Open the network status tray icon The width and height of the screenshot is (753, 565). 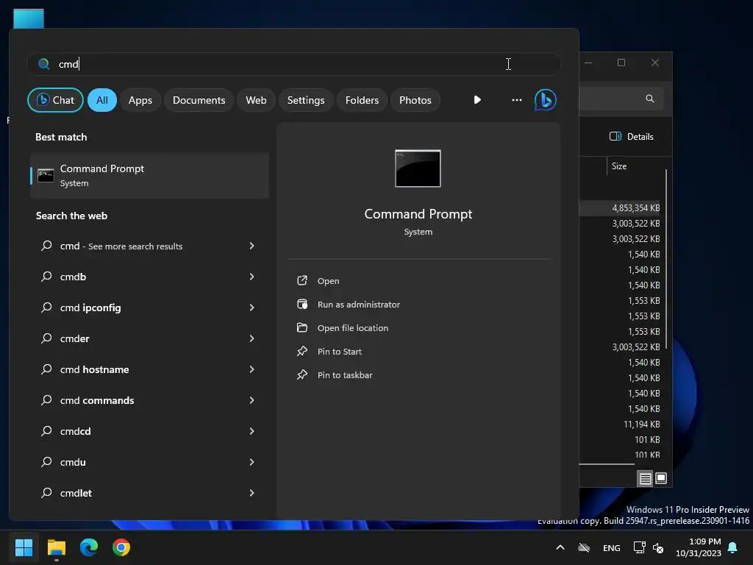pos(639,547)
